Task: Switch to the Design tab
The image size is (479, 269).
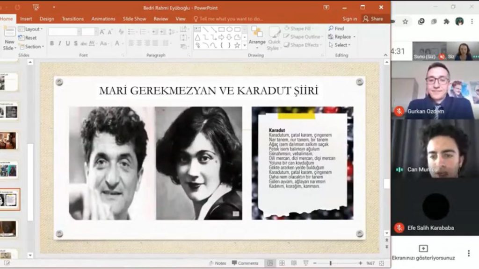Action: 47,19
